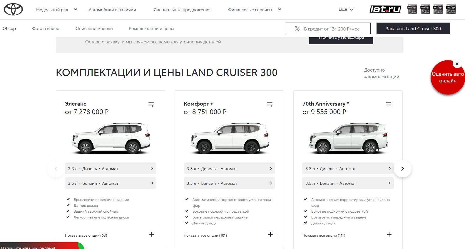Click Заказать Land Cruiser 300 button
The image size is (465, 249).
(x=413, y=28)
